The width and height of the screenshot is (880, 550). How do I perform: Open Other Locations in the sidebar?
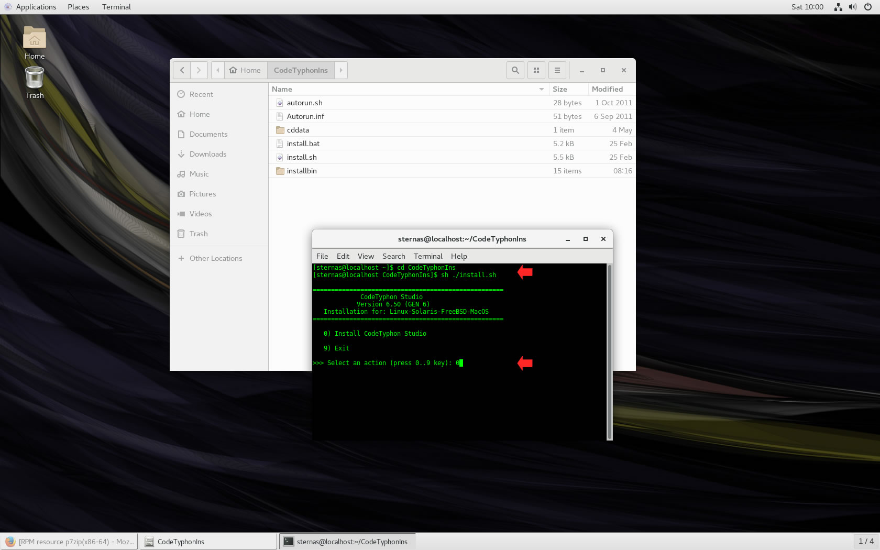coord(219,258)
